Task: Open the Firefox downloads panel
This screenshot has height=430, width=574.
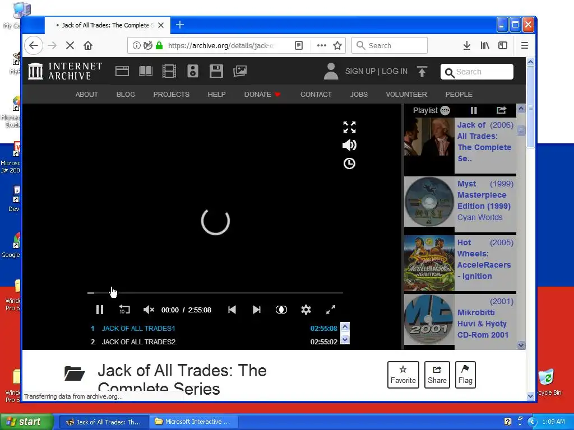Action: click(x=467, y=45)
